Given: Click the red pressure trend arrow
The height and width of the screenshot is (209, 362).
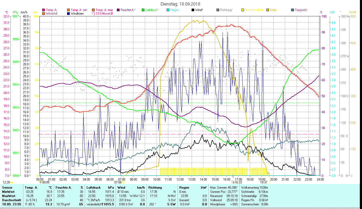Looking at the screenshot, I should 102,204.
